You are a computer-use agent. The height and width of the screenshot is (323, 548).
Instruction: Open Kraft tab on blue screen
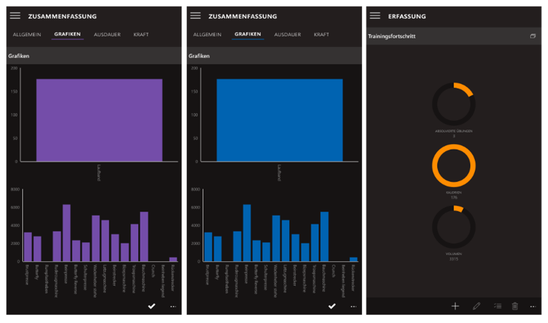coord(321,35)
